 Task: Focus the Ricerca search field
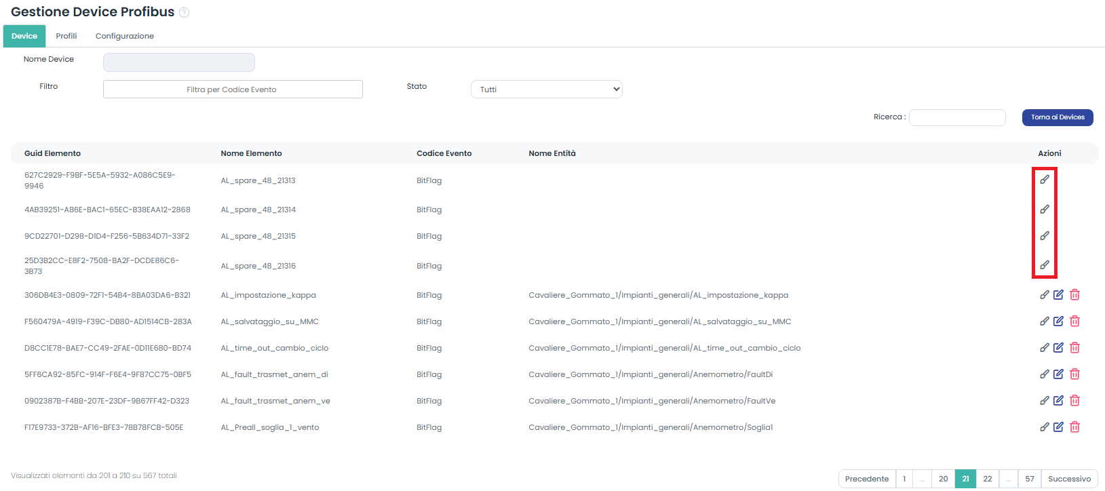[956, 117]
